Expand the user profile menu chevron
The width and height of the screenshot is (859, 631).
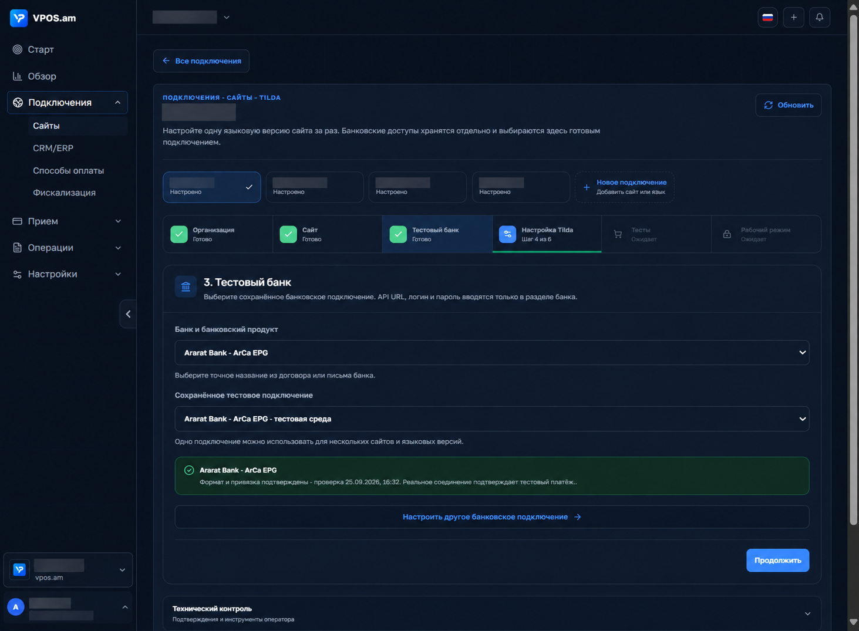pyautogui.click(x=125, y=607)
